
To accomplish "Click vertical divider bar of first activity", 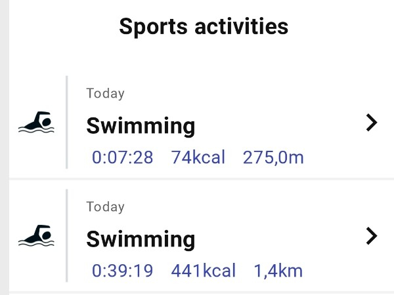I will click(x=67, y=123).
